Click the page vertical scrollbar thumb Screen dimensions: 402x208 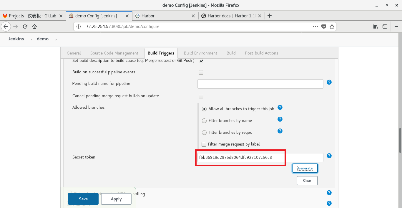click(400, 140)
